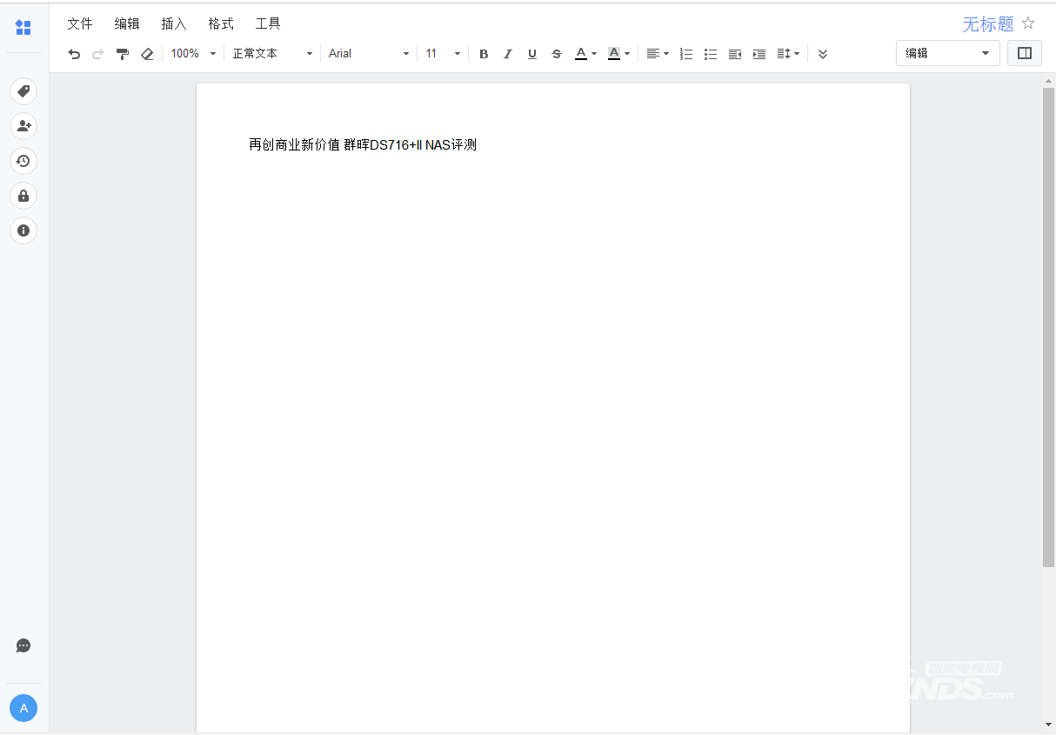Open the 编辑 menu in the menu bar
Viewport: 1056px width, 735px height.
click(x=127, y=23)
